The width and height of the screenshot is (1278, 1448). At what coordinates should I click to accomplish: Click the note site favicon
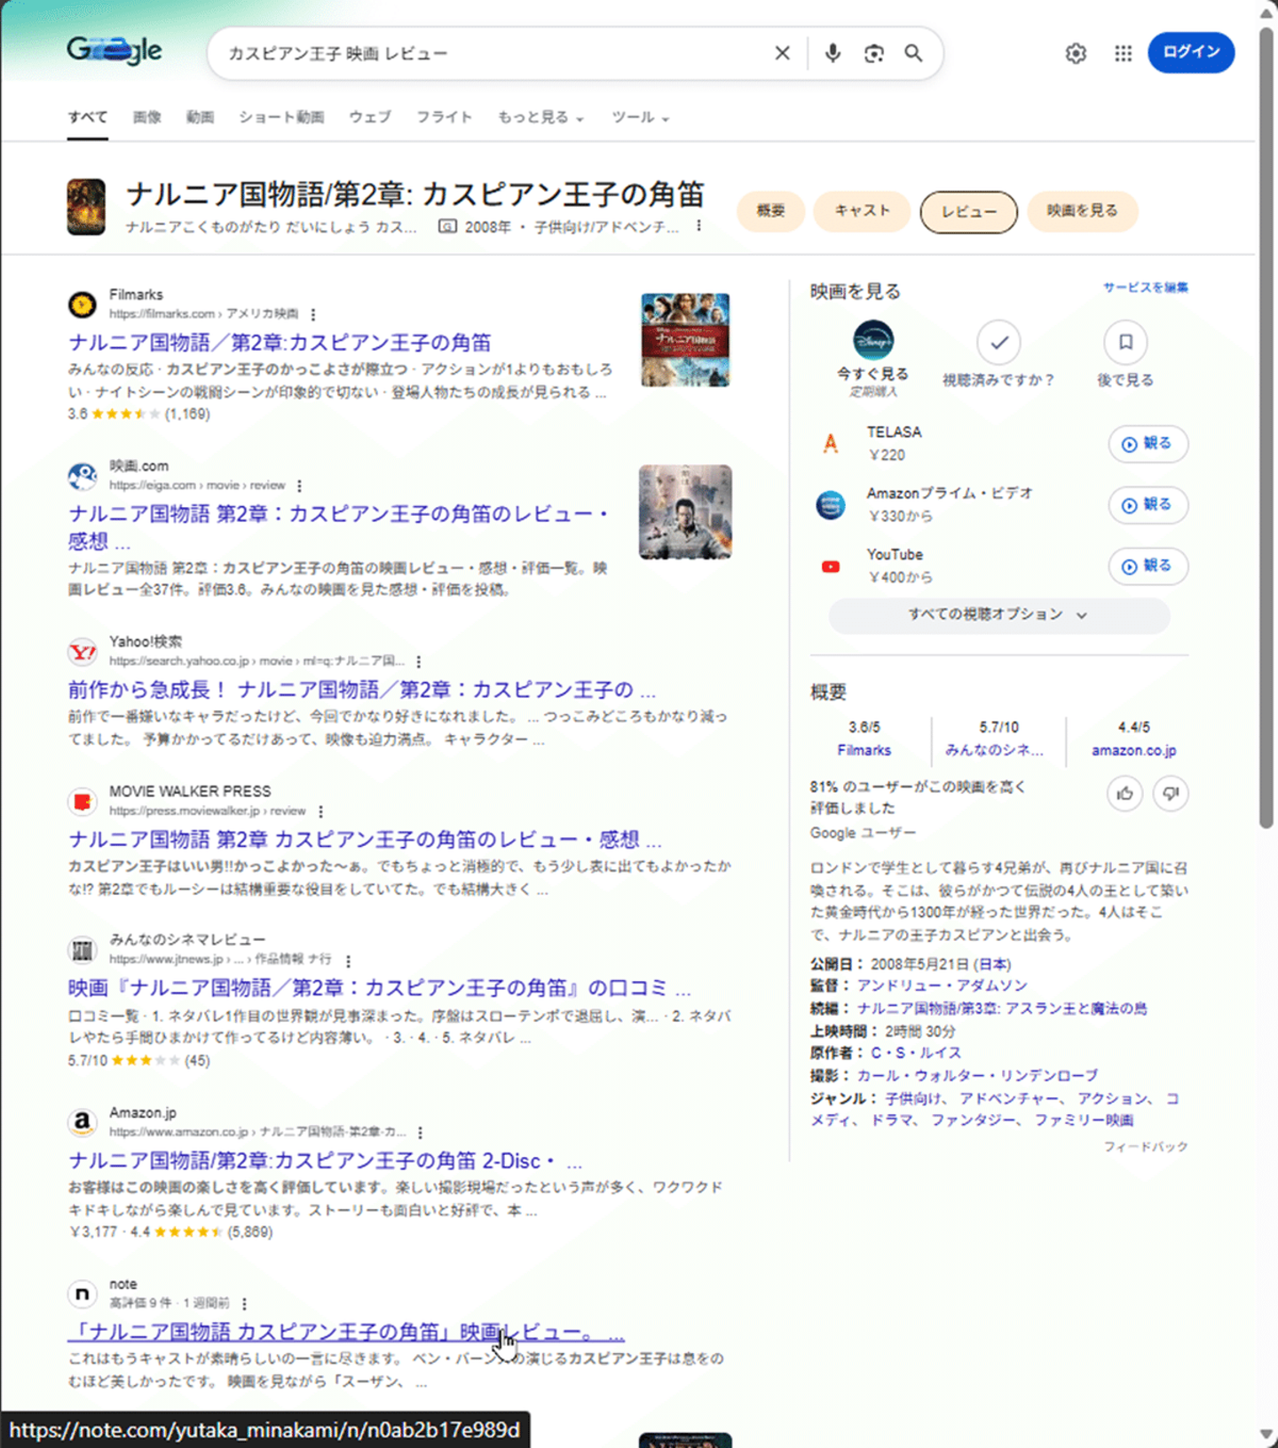(x=83, y=1294)
